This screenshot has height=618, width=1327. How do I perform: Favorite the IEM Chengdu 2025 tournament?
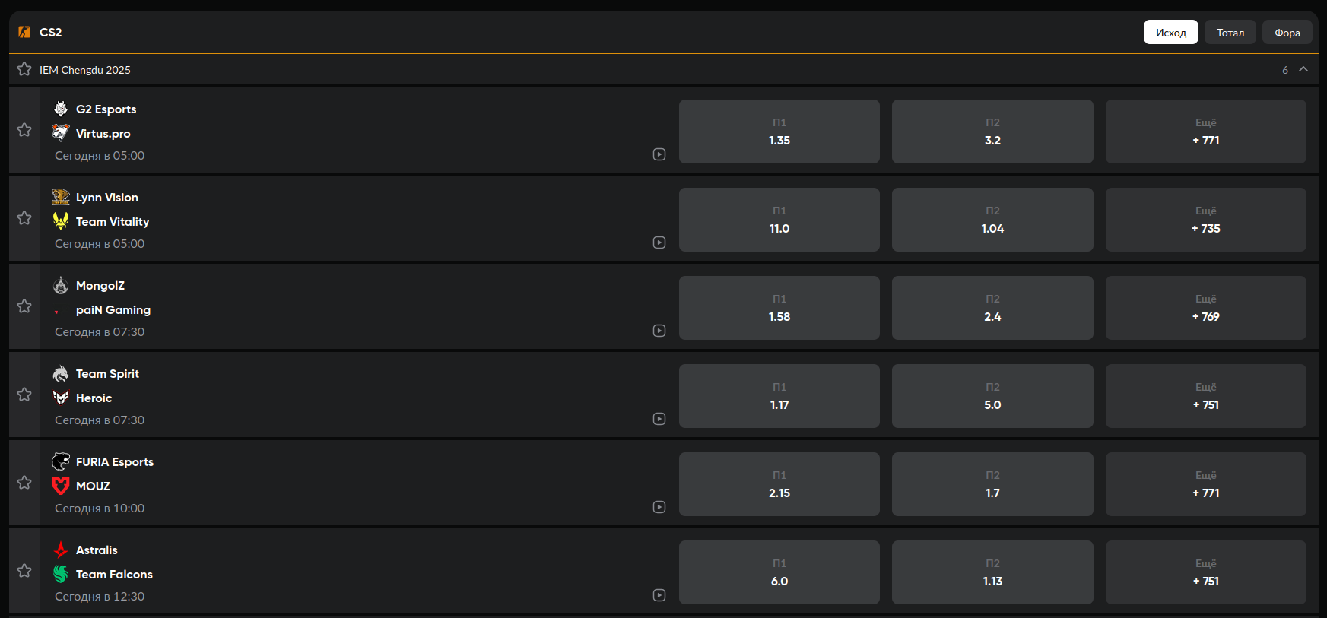(24, 69)
